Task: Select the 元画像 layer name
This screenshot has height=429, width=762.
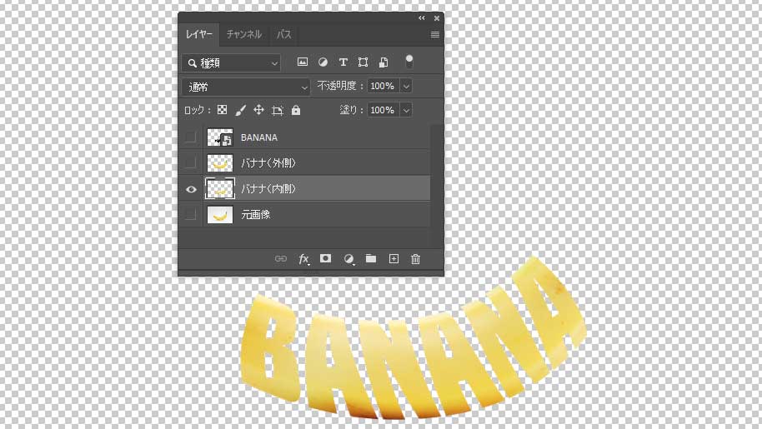Action: tap(256, 215)
